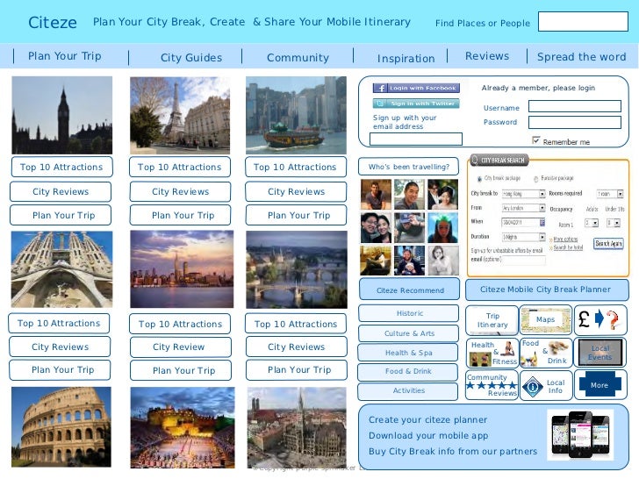Click the Login with Facebook button
The width and height of the screenshot is (639, 479).
[x=416, y=88]
